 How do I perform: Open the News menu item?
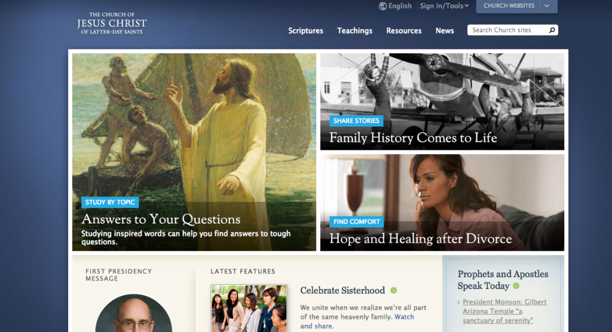445,30
